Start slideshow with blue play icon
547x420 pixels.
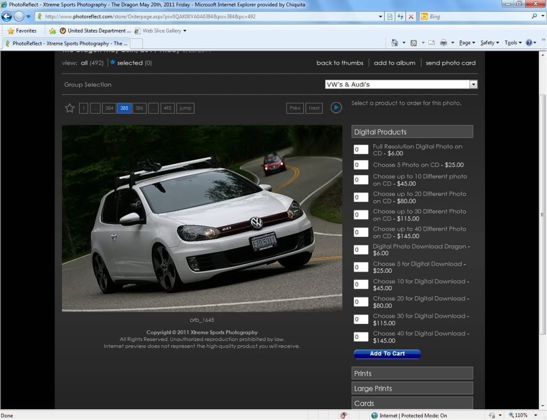point(336,108)
